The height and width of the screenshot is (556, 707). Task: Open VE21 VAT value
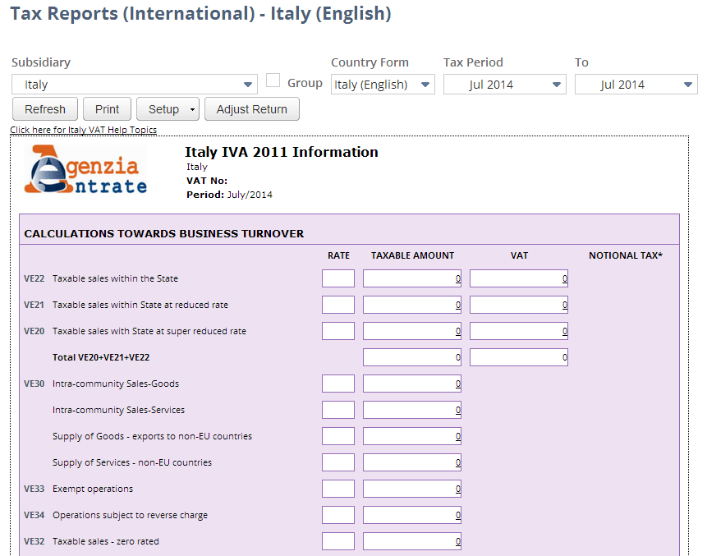564,305
